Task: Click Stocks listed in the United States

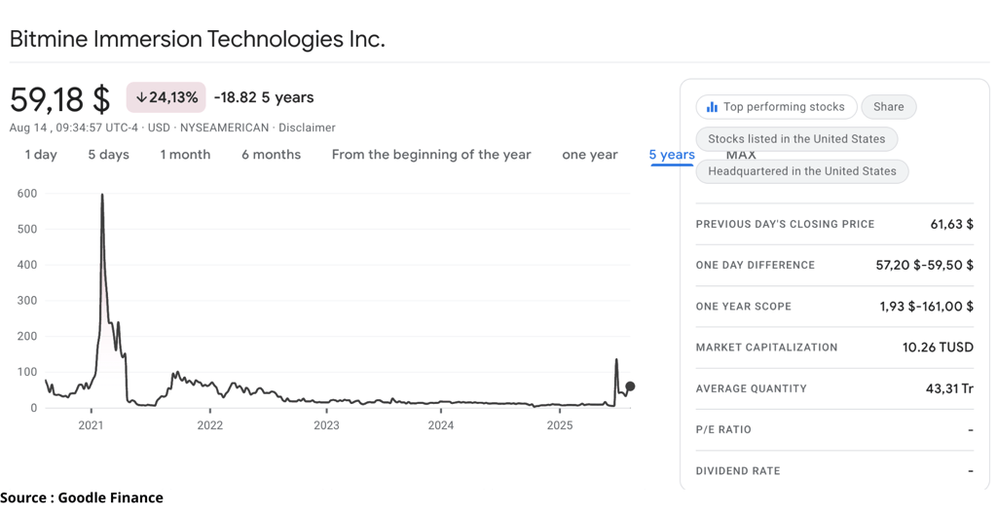Action: pyautogui.click(x=796, y=138)
